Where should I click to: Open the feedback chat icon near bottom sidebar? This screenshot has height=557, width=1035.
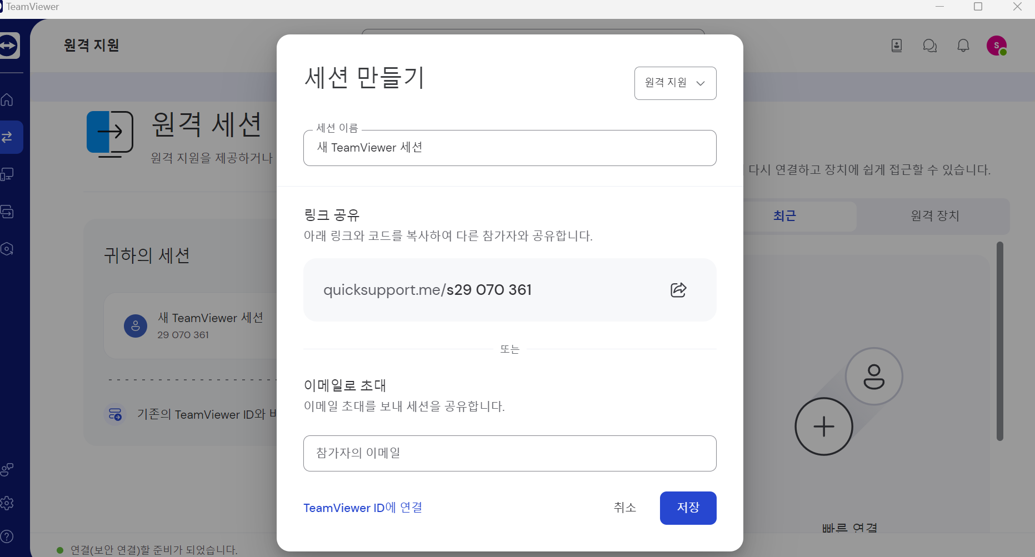7,469
